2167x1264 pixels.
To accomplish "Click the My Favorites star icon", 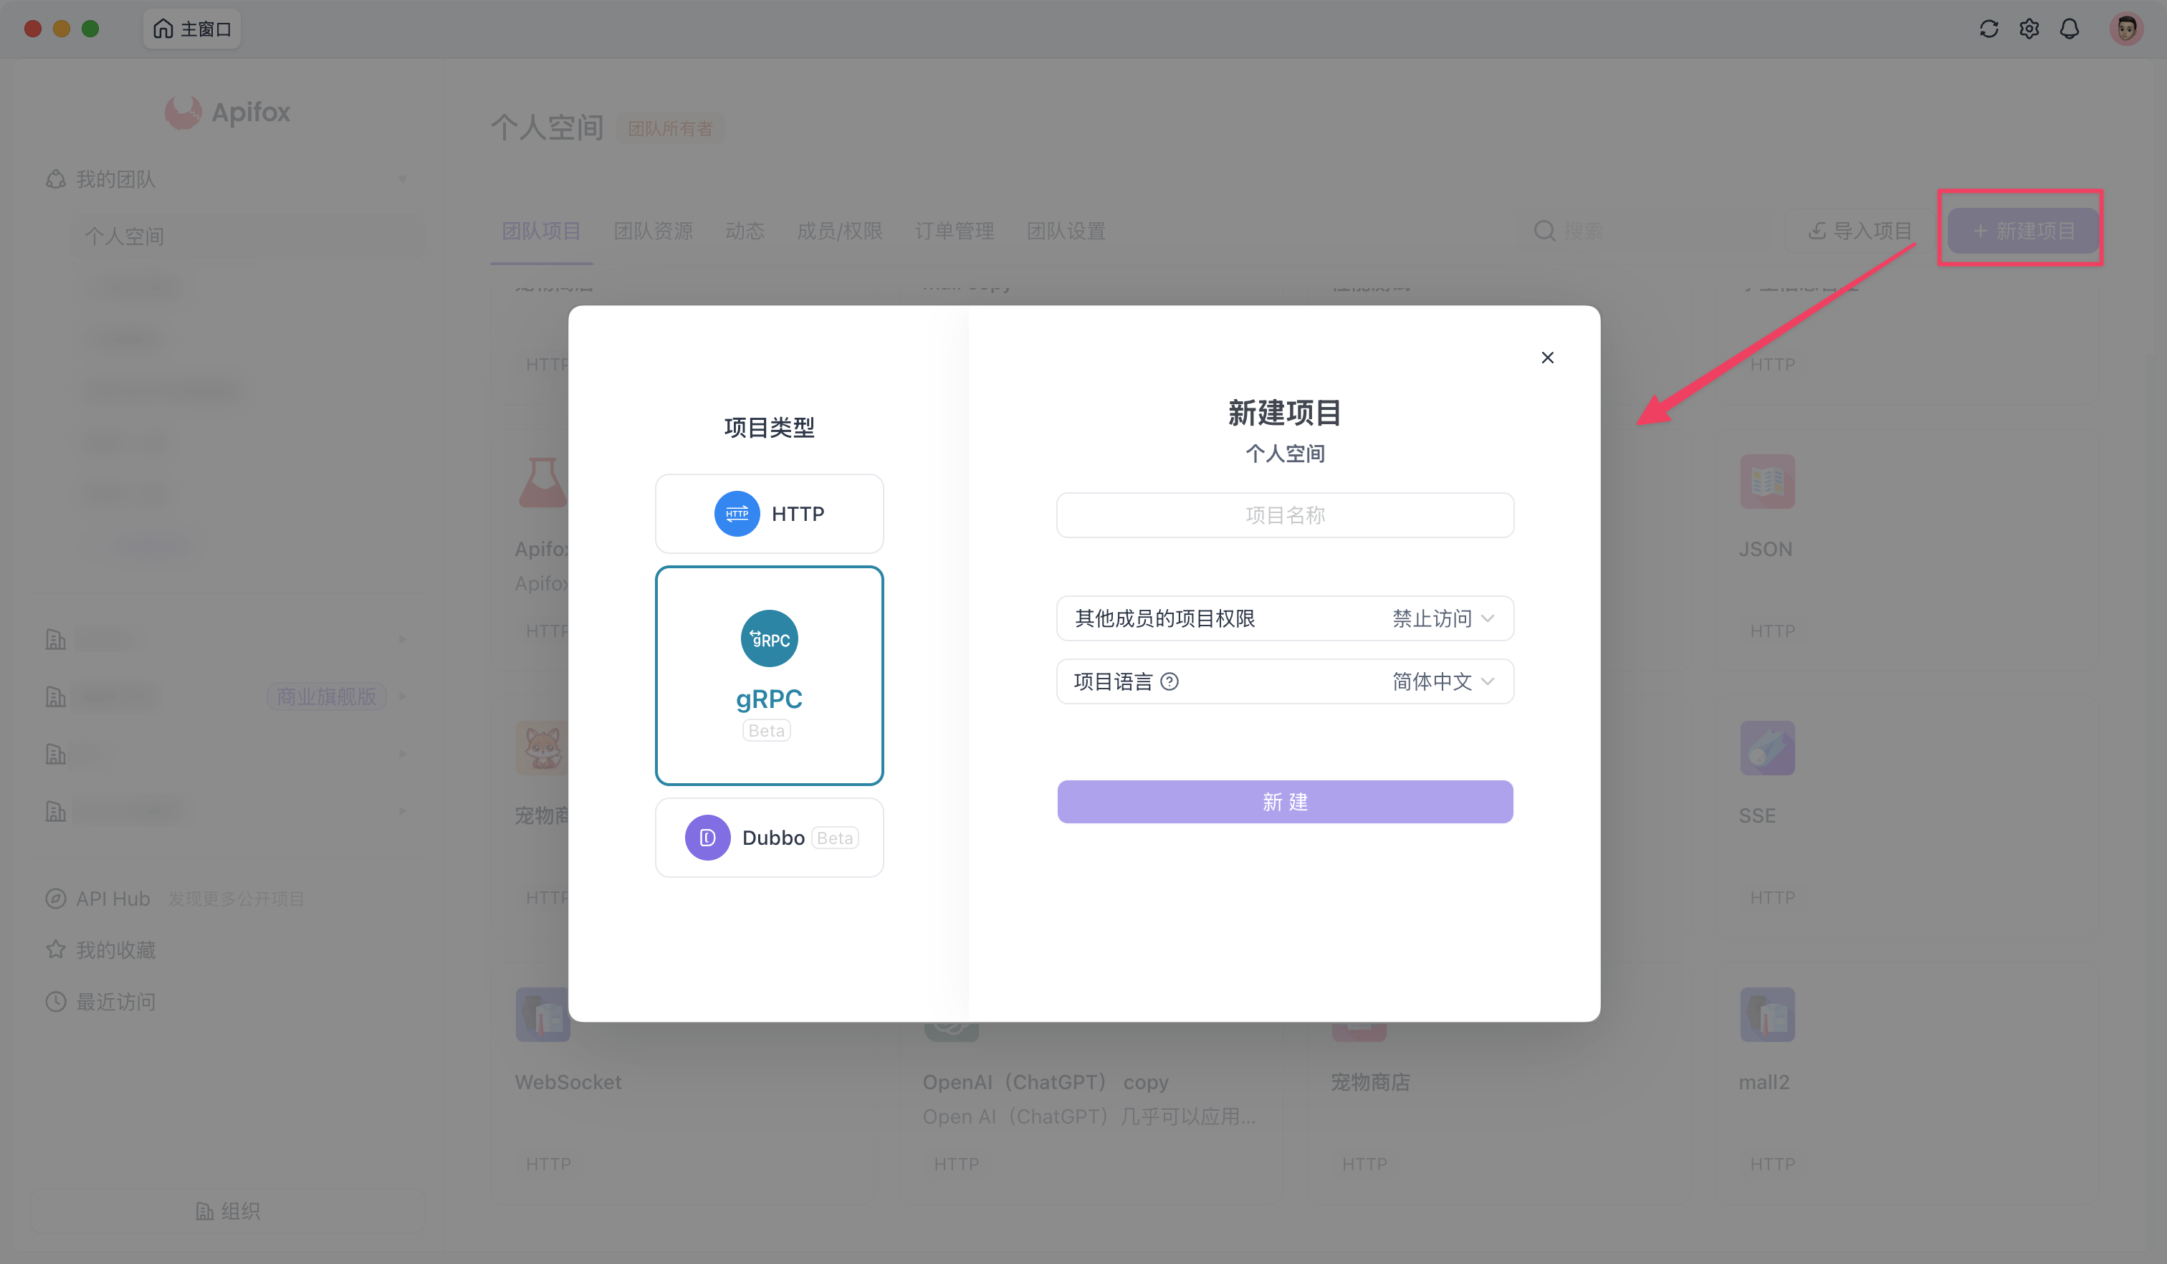I will (56, 950).
